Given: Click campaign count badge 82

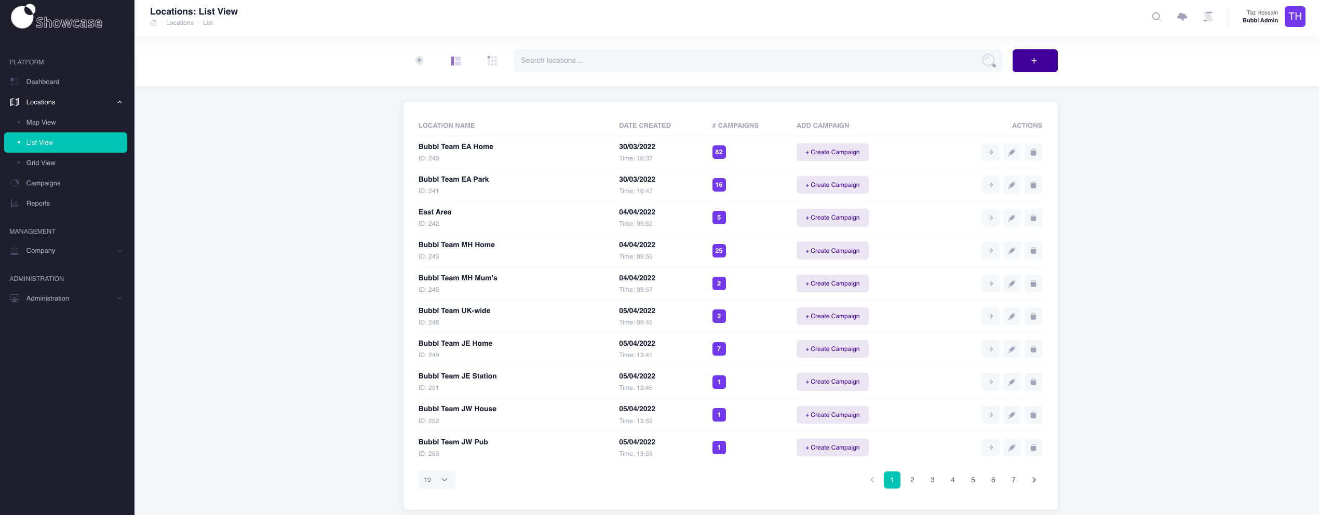Looking at the screenshot, I should coord(719,152).
